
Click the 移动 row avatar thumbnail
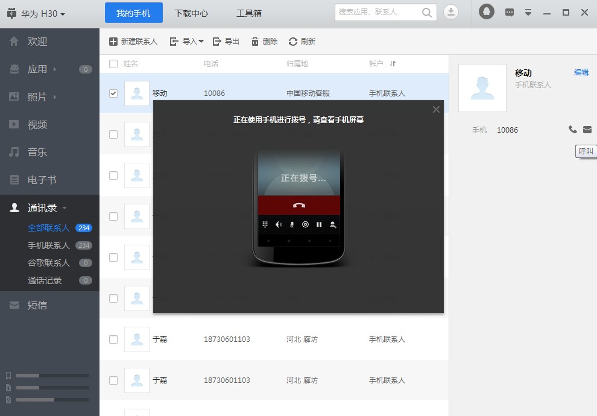(137, 93)
